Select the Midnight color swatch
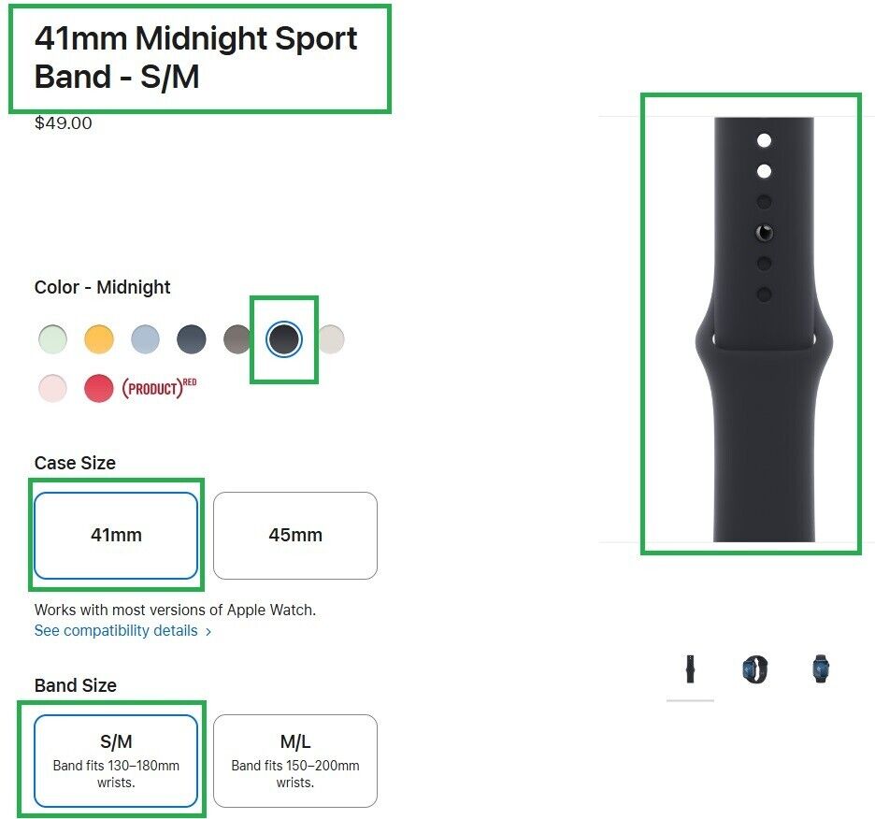This screenshot has height=819, width=875. point(282,339)
